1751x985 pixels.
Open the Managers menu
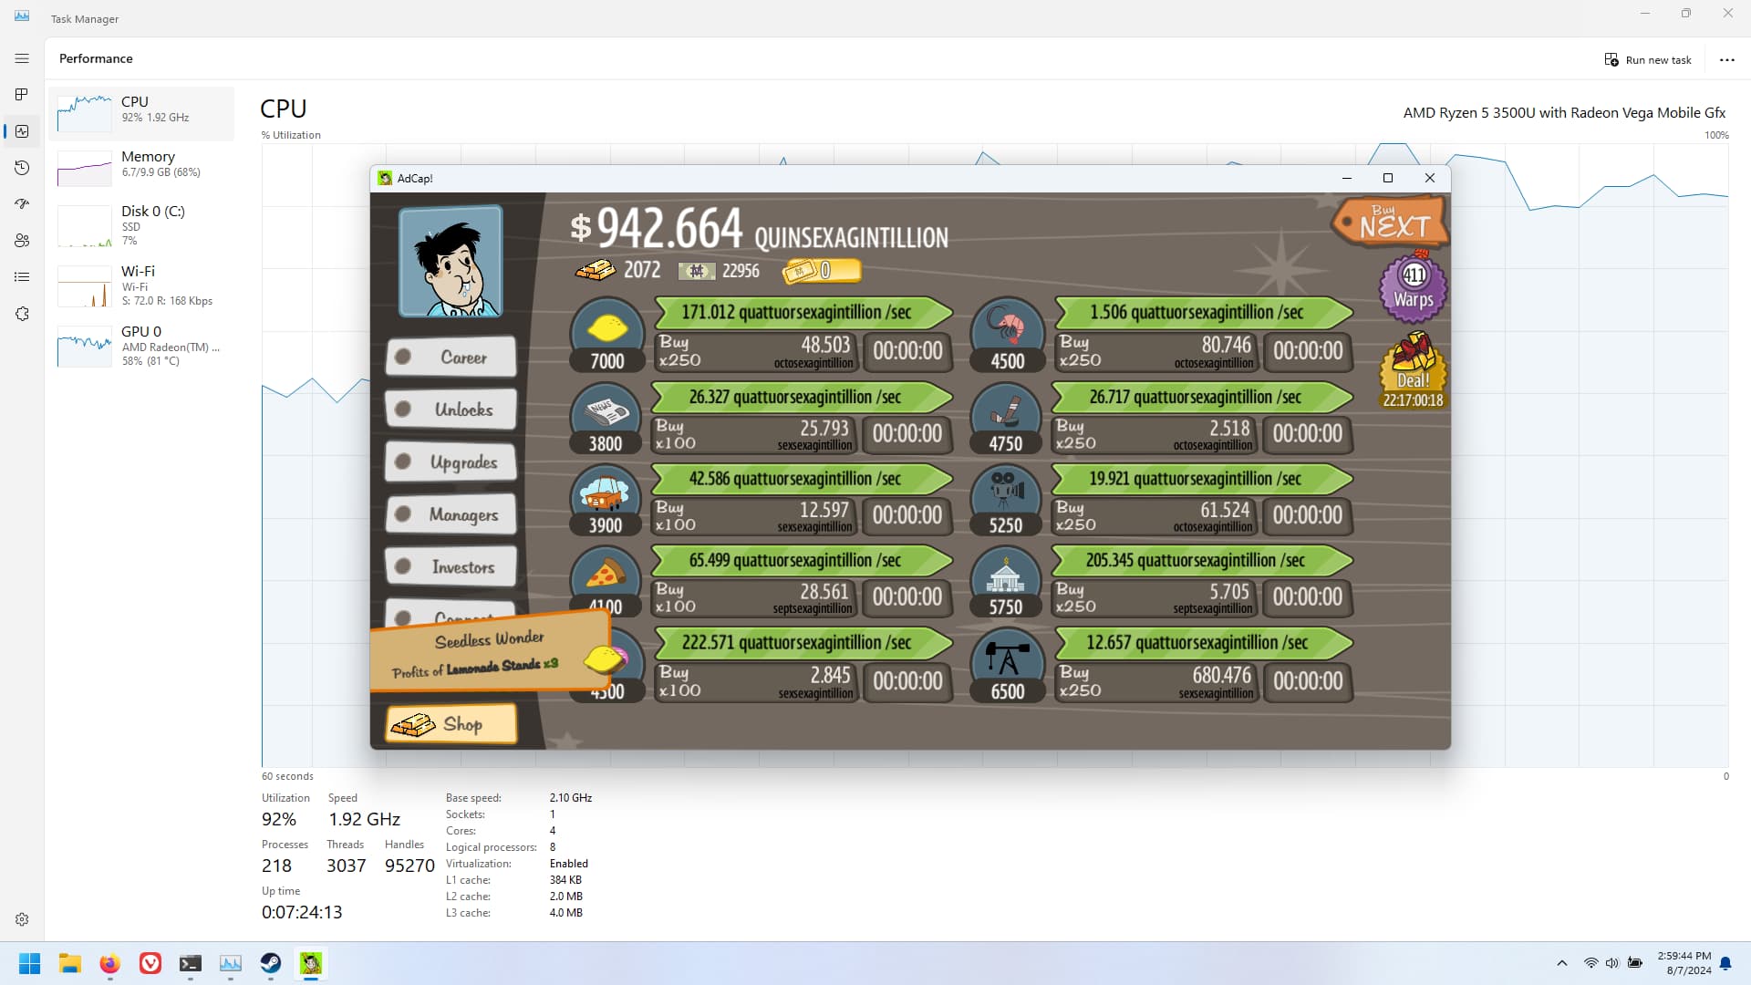tap(451, 514)
